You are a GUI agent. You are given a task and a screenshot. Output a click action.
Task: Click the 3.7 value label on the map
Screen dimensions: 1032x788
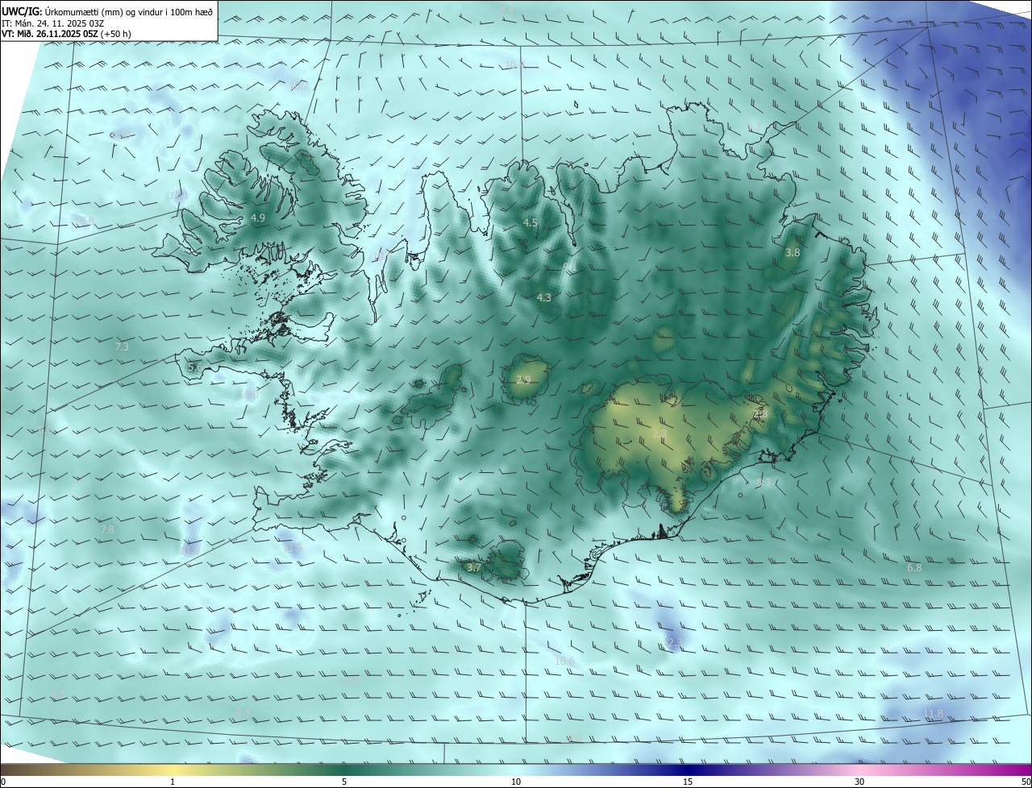tap(474, 567)
